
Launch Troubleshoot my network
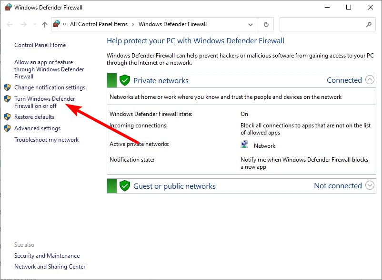tap(46, 139)
